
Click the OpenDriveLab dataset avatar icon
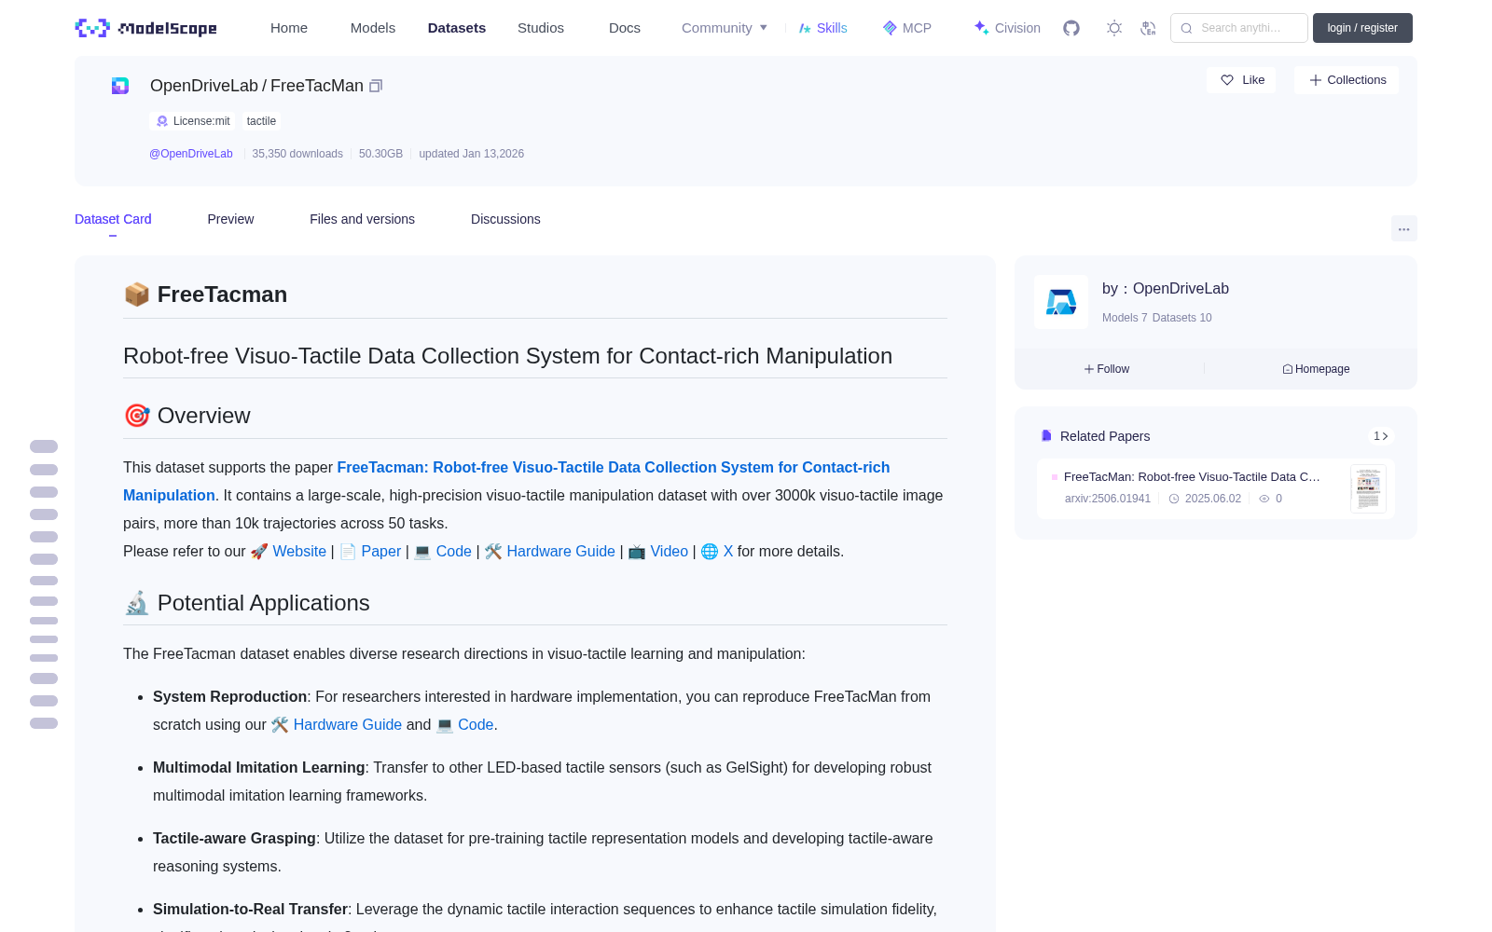tap(120, 86)
